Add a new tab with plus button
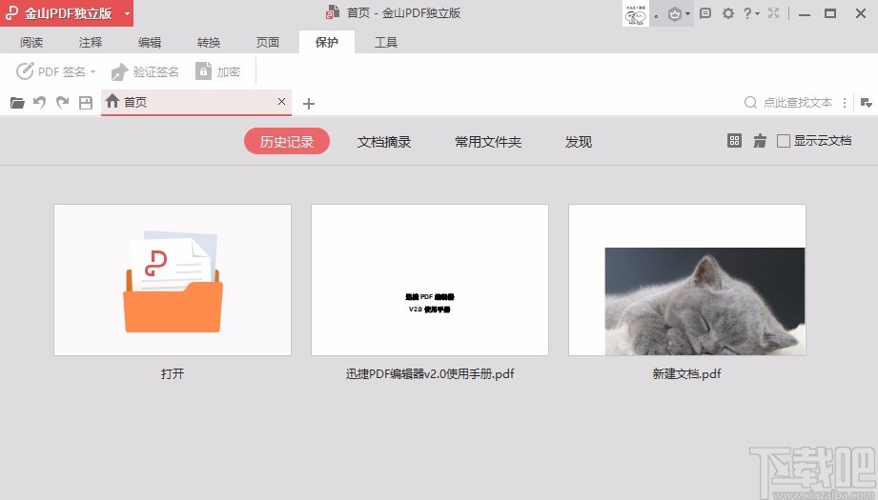 click(309, 104)
